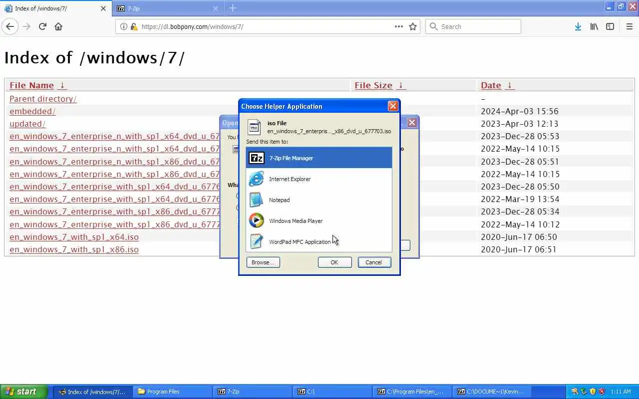Screen dimensions: 639x399
Task: Download en_windows_7_with_sp1_x86.iso
Action: [x=74, y=249]
